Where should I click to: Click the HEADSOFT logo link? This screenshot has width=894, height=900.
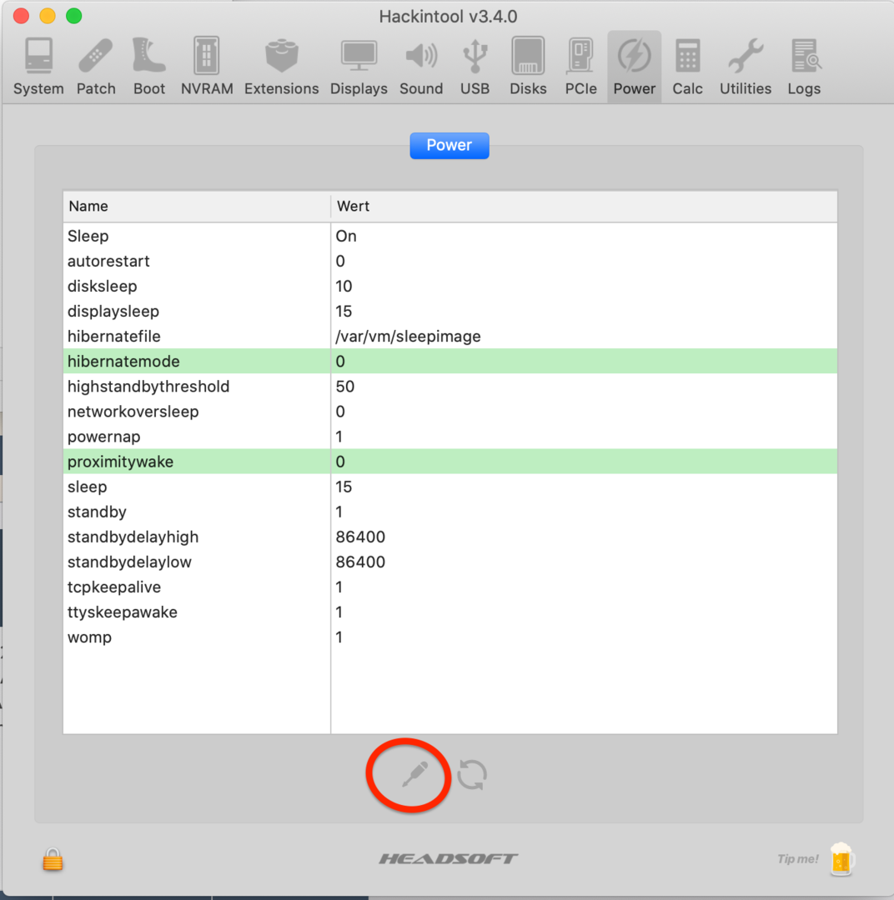(x=448, y=858)
